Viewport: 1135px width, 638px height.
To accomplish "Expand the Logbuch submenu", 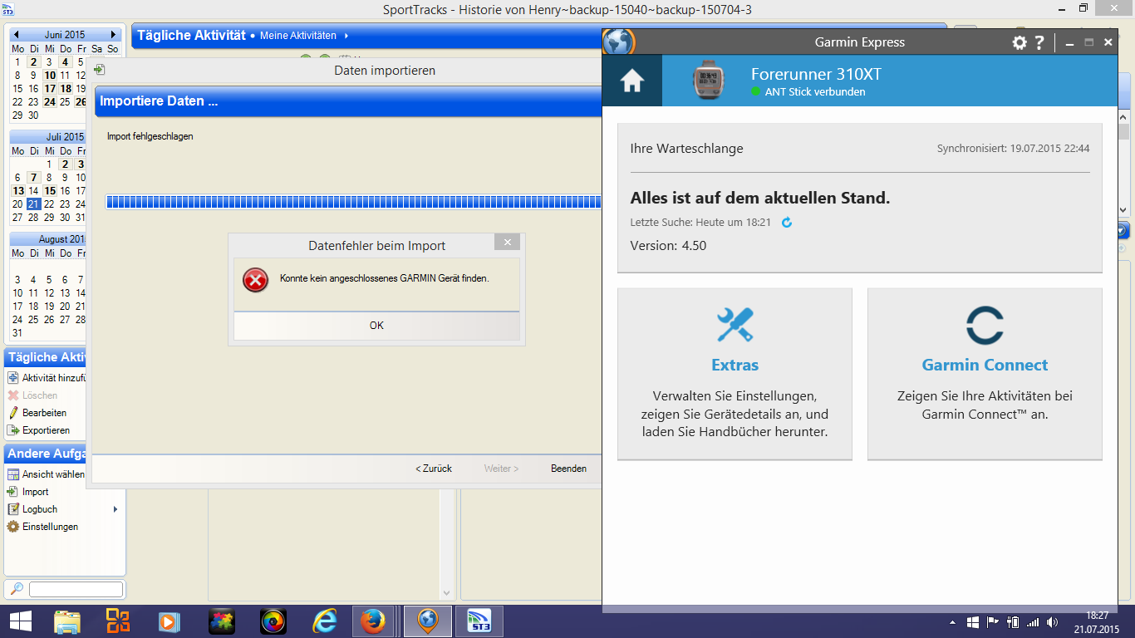I will tap(115, 509).
